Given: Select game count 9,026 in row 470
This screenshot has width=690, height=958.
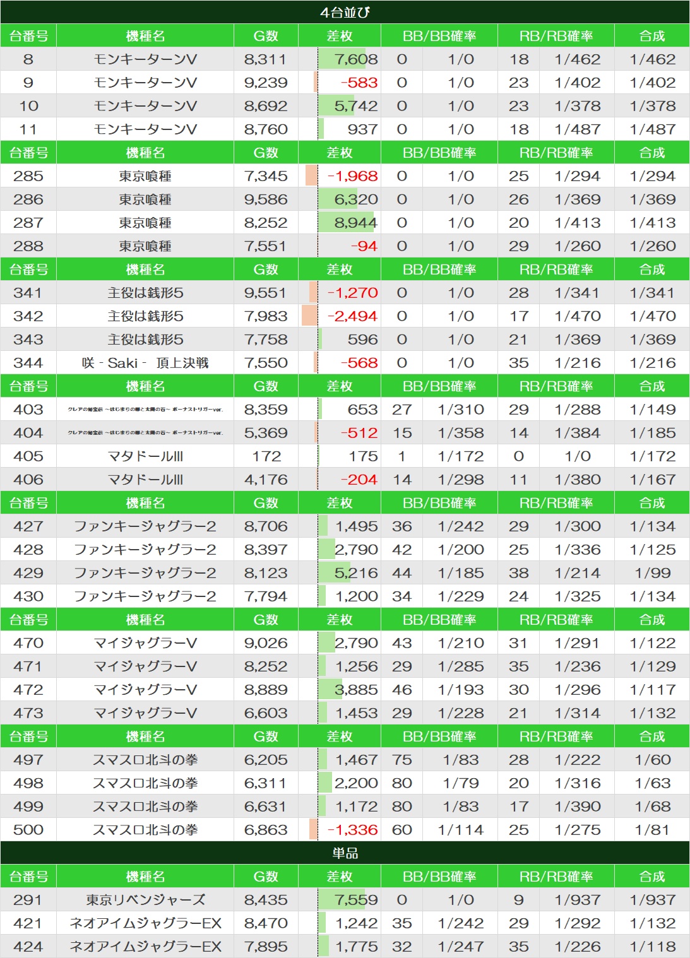Looking at the screenshot, I should [266, 643].
